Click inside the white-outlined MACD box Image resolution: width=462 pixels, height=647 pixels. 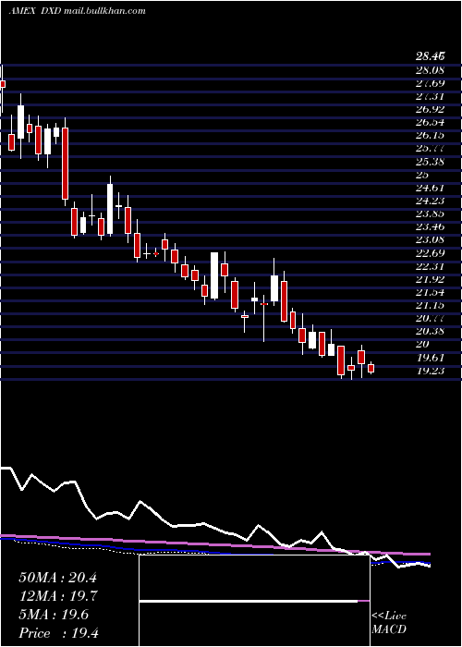(254, 601)
